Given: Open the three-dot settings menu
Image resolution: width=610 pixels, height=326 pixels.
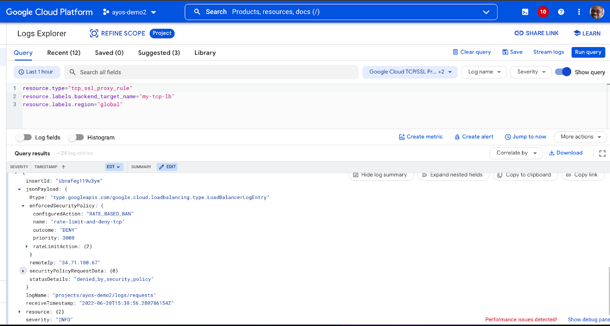Looking at the screenshot, I should 579,12.
